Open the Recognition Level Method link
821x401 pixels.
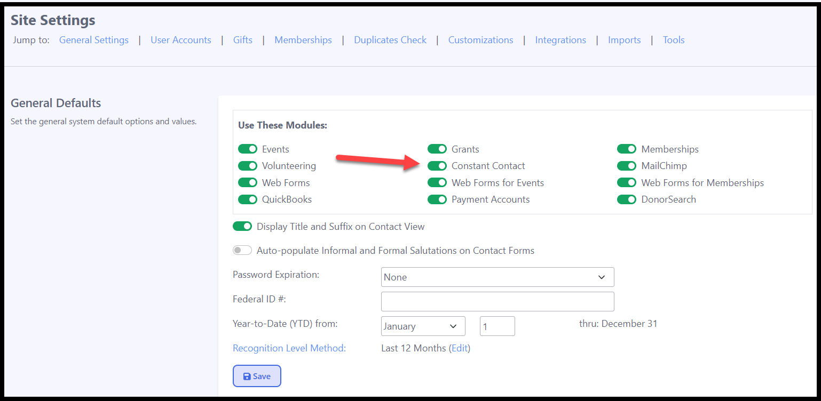[289, 348]
